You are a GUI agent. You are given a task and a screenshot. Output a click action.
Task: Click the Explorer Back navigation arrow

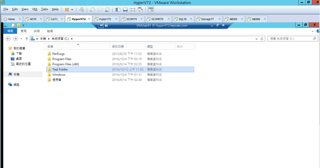tap(9, 39)
